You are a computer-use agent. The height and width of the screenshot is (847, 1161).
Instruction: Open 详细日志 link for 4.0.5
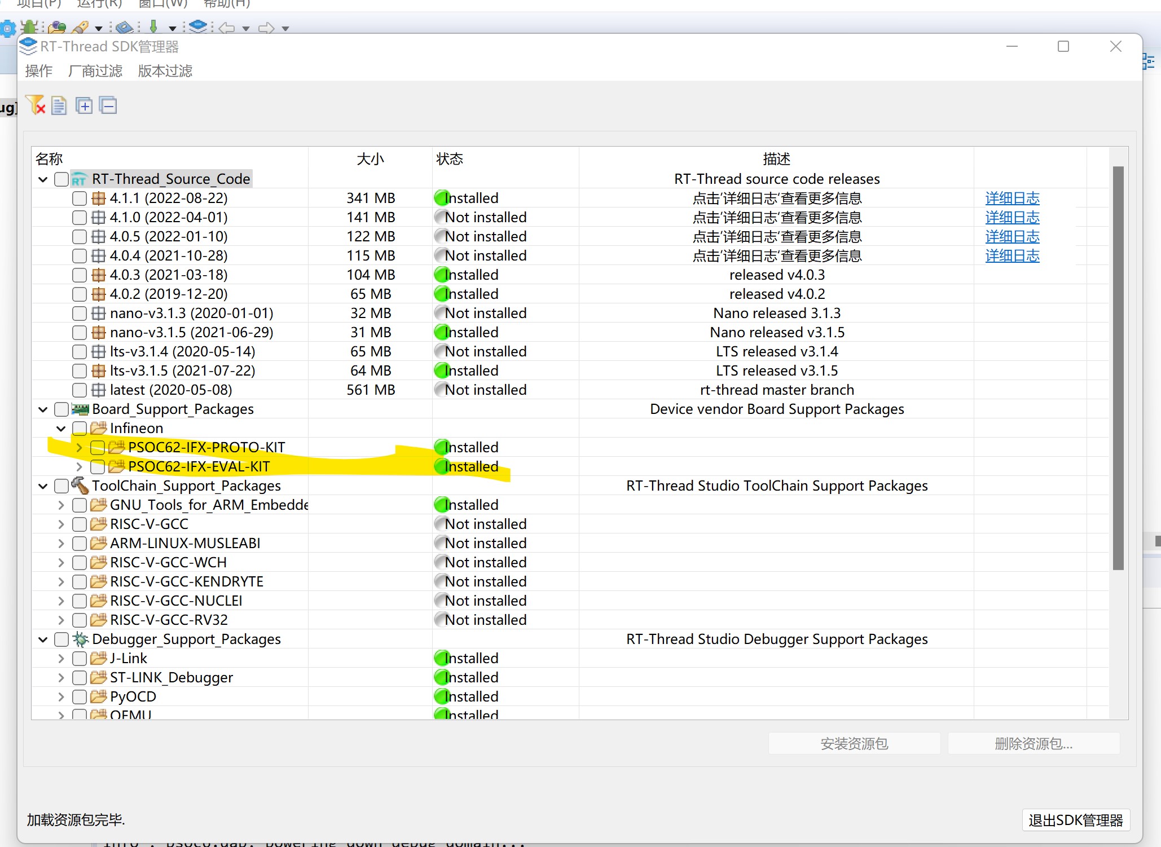(x=1012, y=236)
